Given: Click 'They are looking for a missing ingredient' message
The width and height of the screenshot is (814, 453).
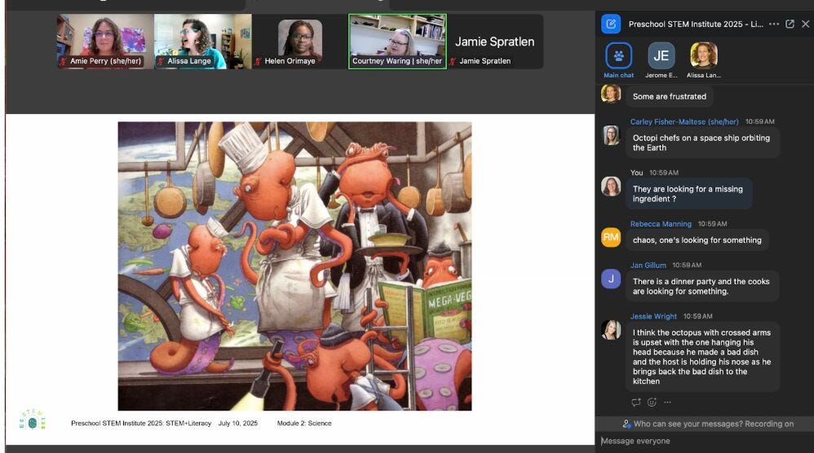Looking at the screenshot, I should [688, 194].
